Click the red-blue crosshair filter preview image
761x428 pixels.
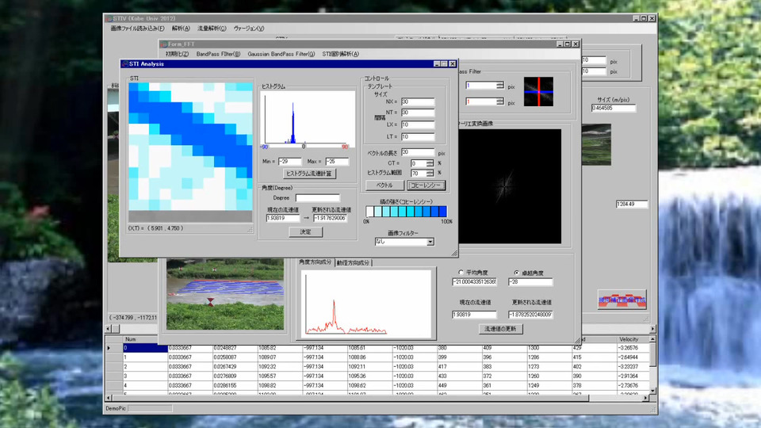[x=538, y=91]
